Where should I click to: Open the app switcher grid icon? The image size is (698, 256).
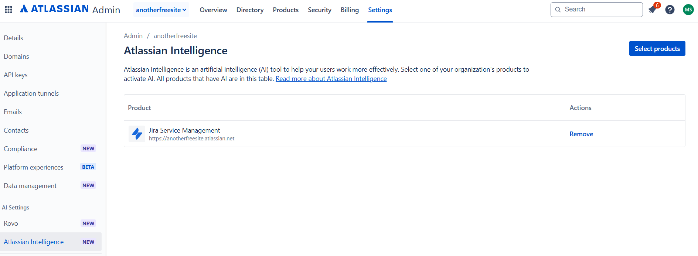[x=8, y=10]
